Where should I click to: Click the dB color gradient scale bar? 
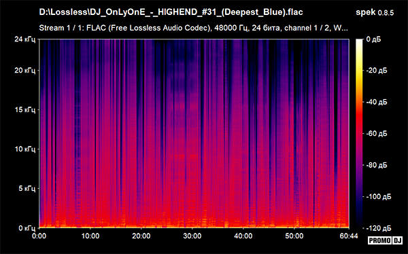pos(359,133)
